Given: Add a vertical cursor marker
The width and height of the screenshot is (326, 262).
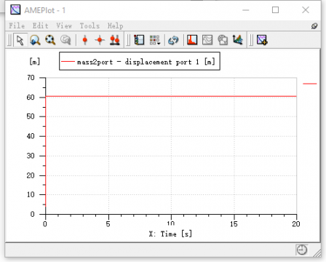Looking at the screenshot, I should coord(85,40).
